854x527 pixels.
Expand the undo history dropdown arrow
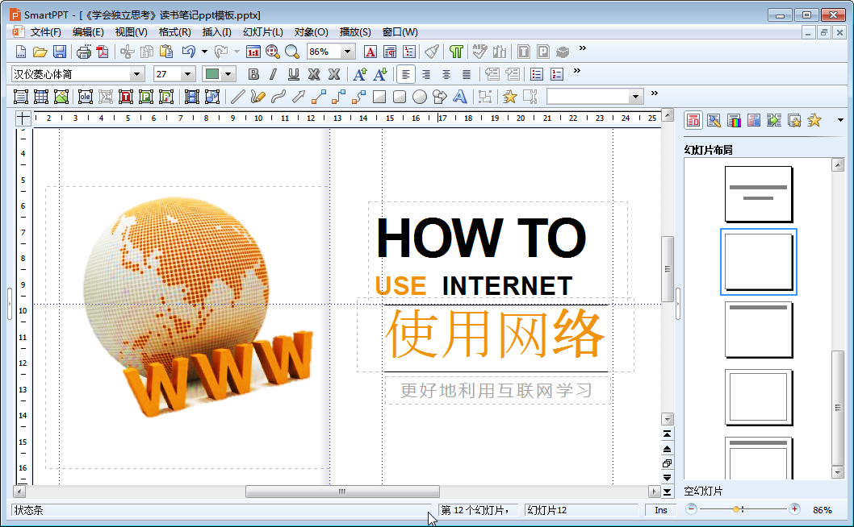(204, 52)
